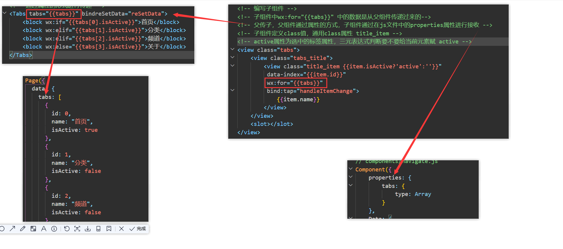The image size is (563, 249).
Task: Click the bookmark pin icon
Action: coord(109,229)
